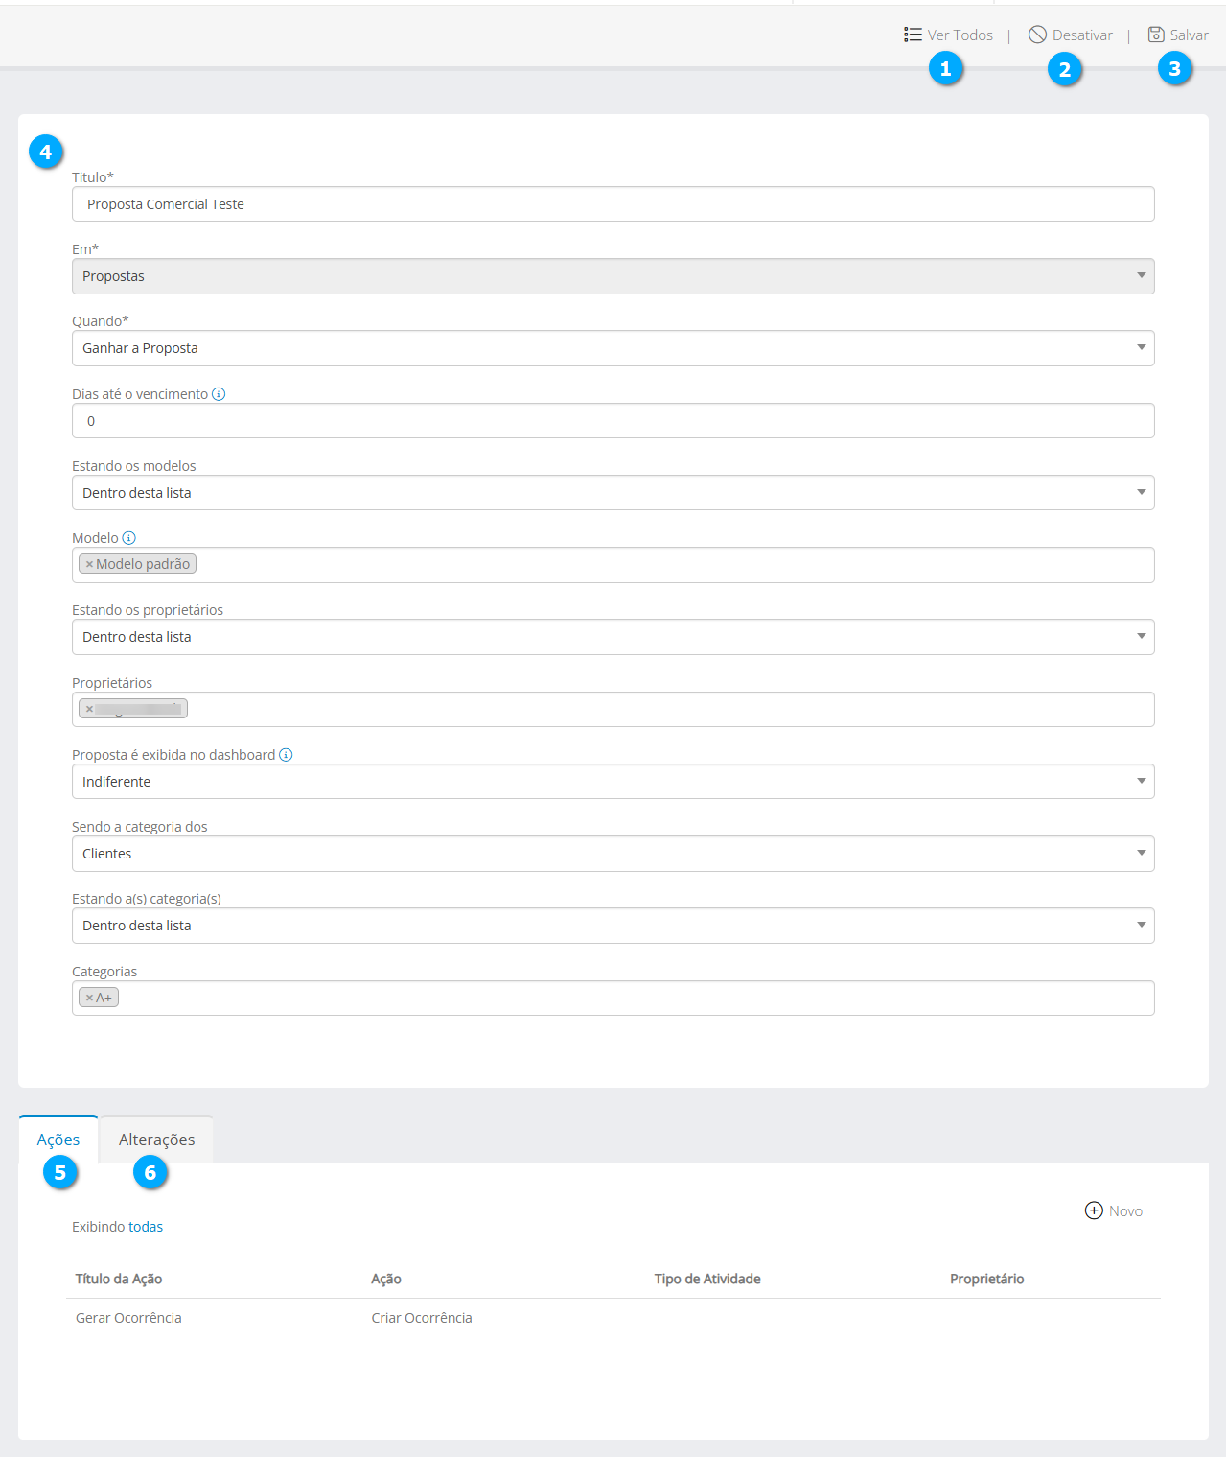Click info icon beside Dias até o vencimento

click(x=219, y=394)
